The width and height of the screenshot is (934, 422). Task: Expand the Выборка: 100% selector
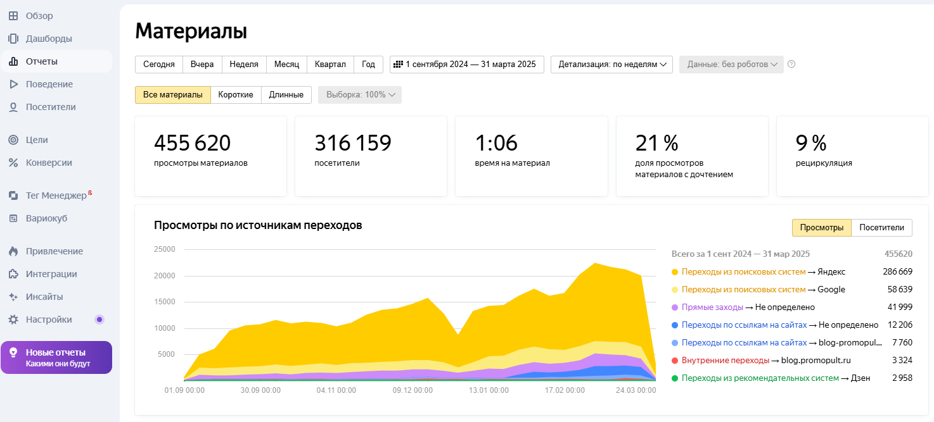point(359,94)
